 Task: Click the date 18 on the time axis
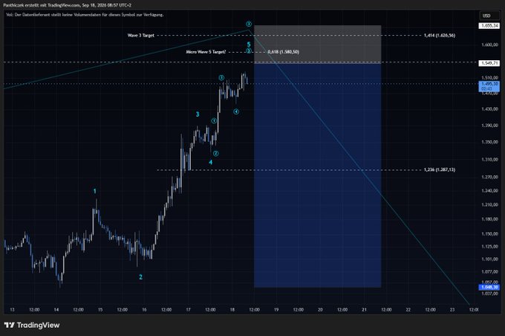tap(232, 309)
